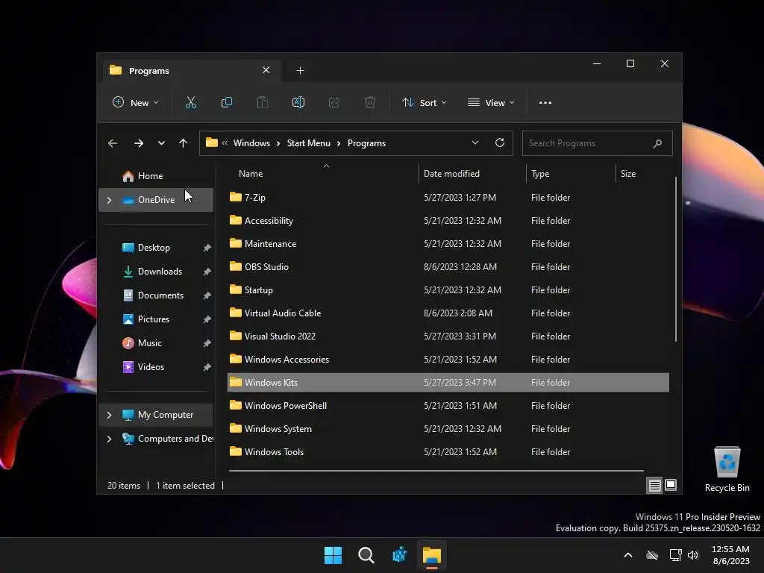
Task: Click the Paste clipboard icon
Action: click(x=263, y=103)
